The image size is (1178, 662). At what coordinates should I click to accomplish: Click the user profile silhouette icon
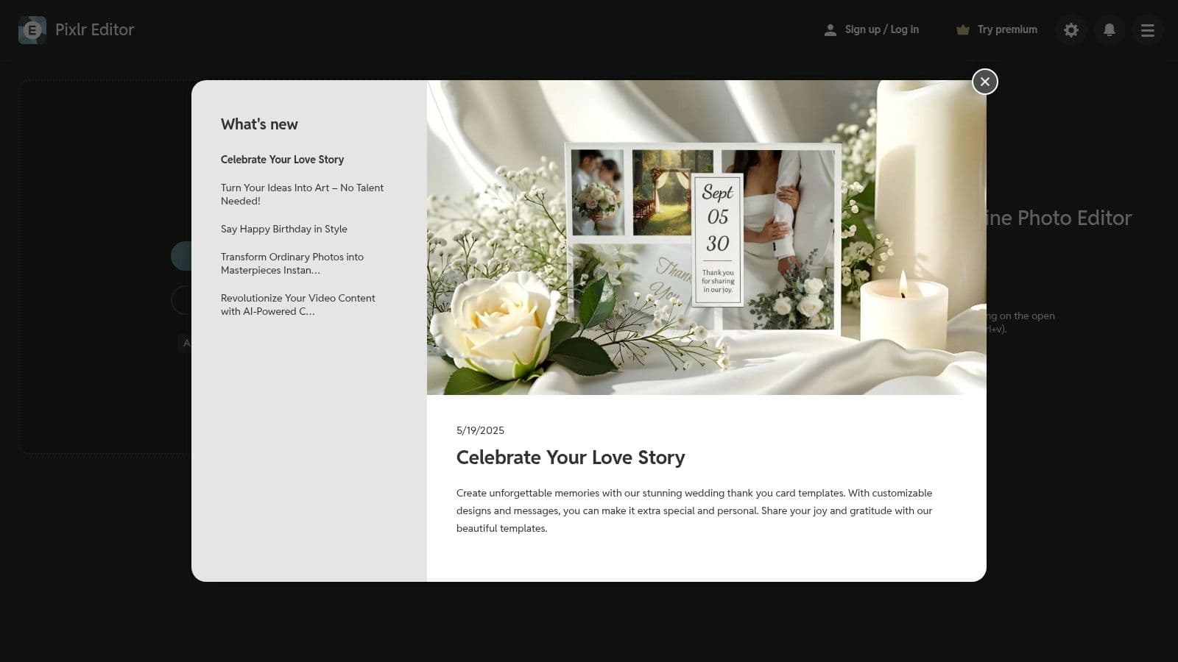coord(830,30)
